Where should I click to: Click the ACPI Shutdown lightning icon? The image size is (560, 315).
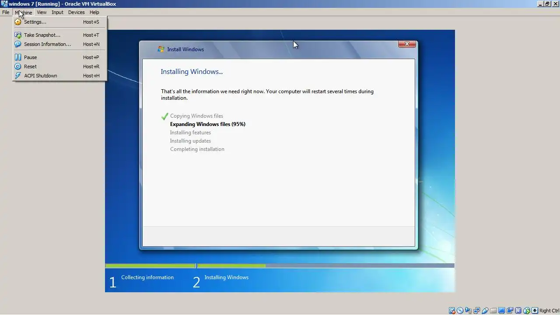[x=18, y=76]
